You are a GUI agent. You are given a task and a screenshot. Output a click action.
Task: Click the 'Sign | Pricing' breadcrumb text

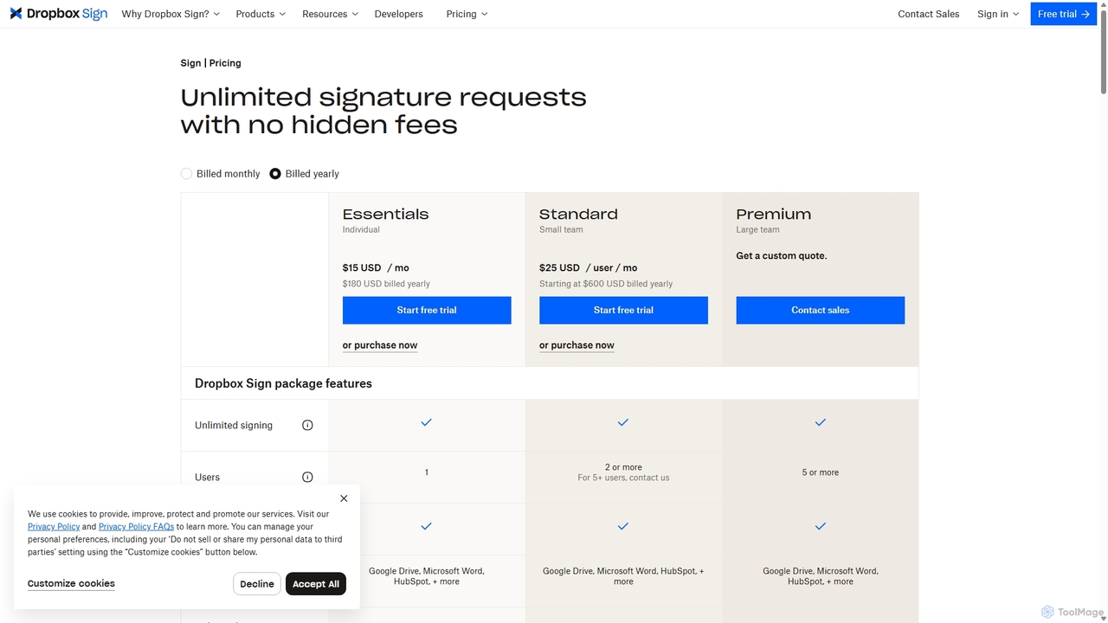[x=211, y=63]
